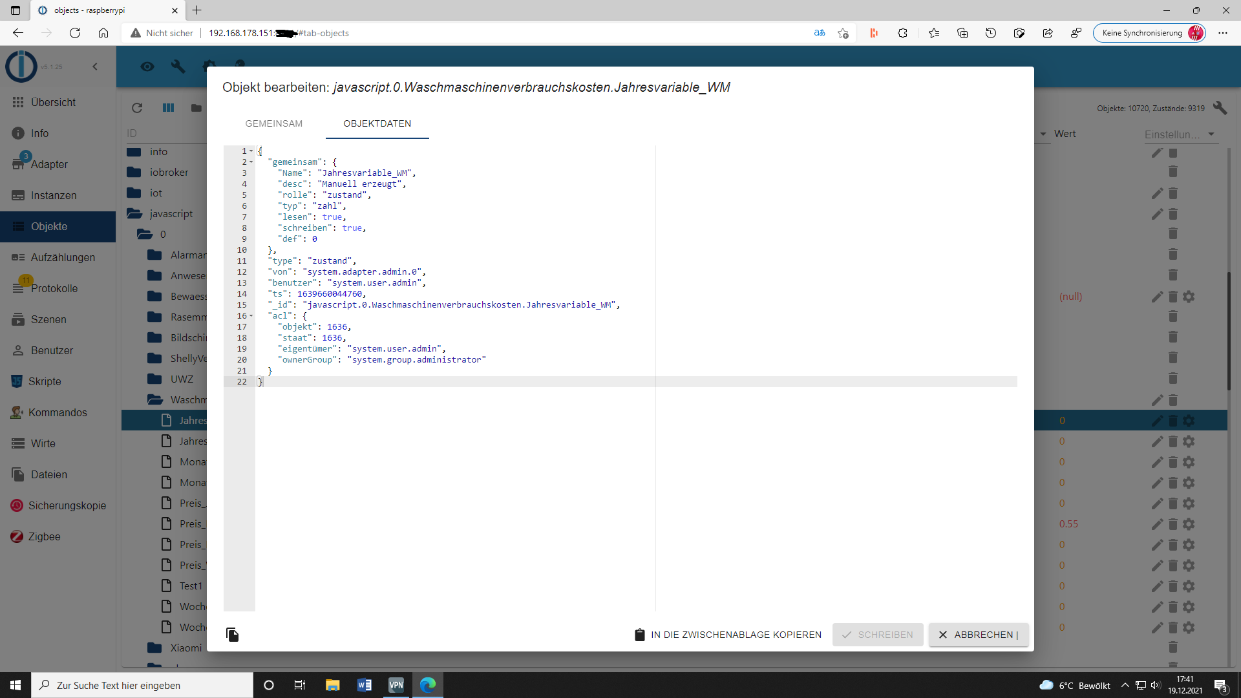Select the OBJEKTDATEN tab

click(x=377, y=123)
